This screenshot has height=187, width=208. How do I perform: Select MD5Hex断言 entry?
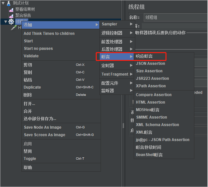tap(164, 110)
